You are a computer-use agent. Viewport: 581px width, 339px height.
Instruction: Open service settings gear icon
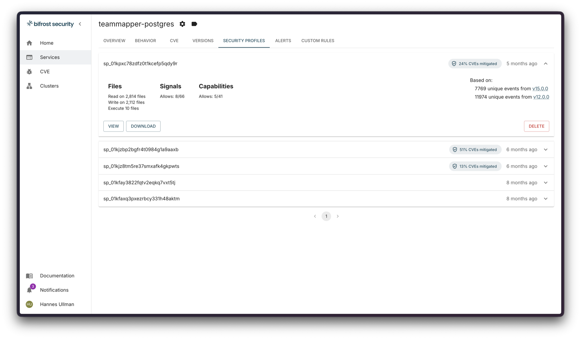pos(182,24)
